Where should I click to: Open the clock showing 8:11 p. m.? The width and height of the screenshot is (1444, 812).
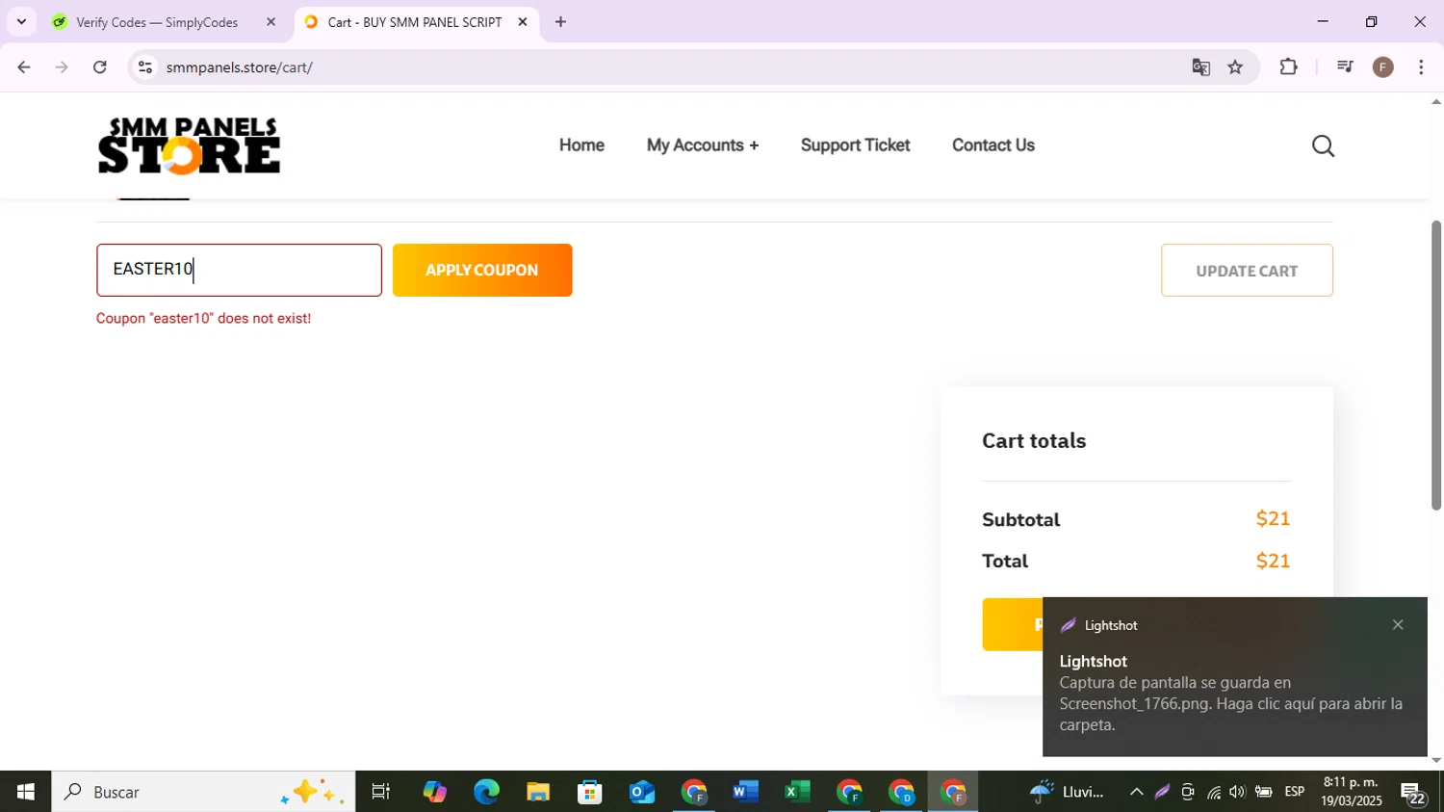[x=1351, y=792]
